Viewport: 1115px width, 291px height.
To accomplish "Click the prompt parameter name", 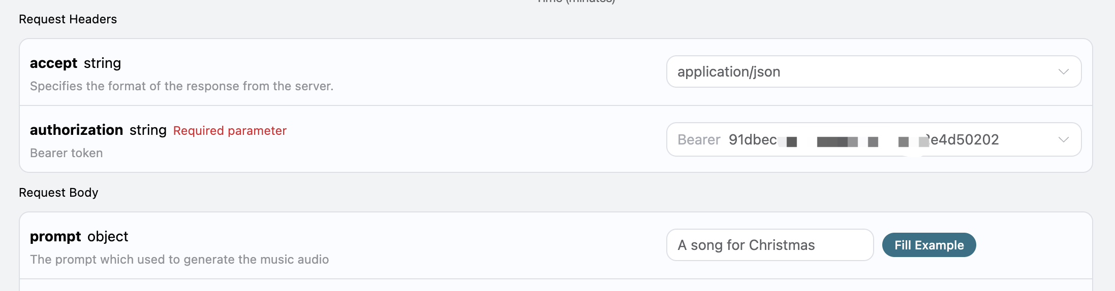I will click(x=55, y=237).
